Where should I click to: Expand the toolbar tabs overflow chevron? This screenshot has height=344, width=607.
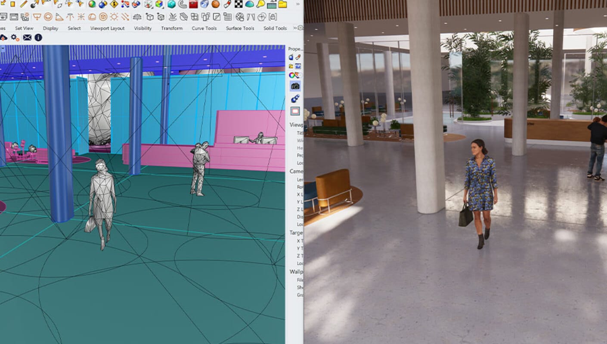point(296,28)
